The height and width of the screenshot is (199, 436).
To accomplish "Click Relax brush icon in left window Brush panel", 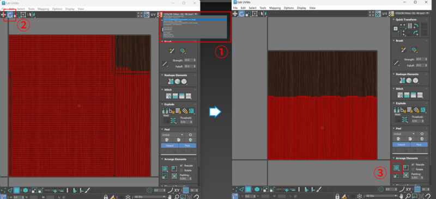I will 183,51.
